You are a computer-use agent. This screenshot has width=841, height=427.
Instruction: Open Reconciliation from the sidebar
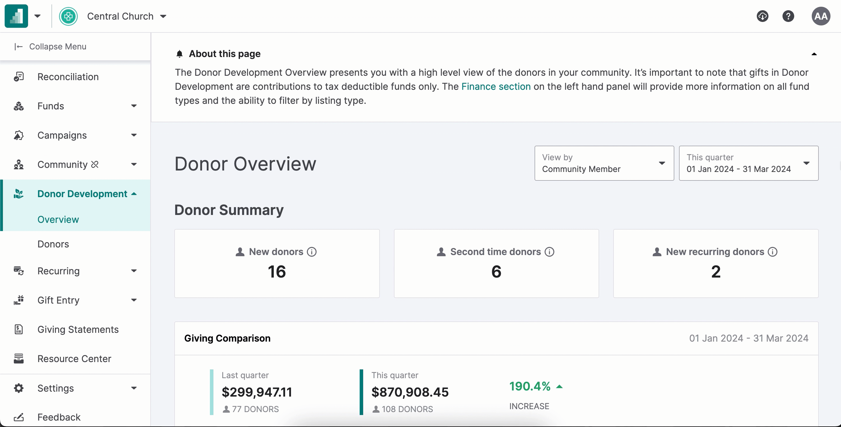coord(68,77)
